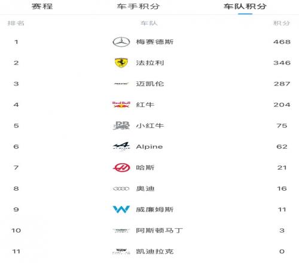The height and width of the screenshot is (263, 299).
Task: Click the Cadillac team logo
Action: pos(121,251)
